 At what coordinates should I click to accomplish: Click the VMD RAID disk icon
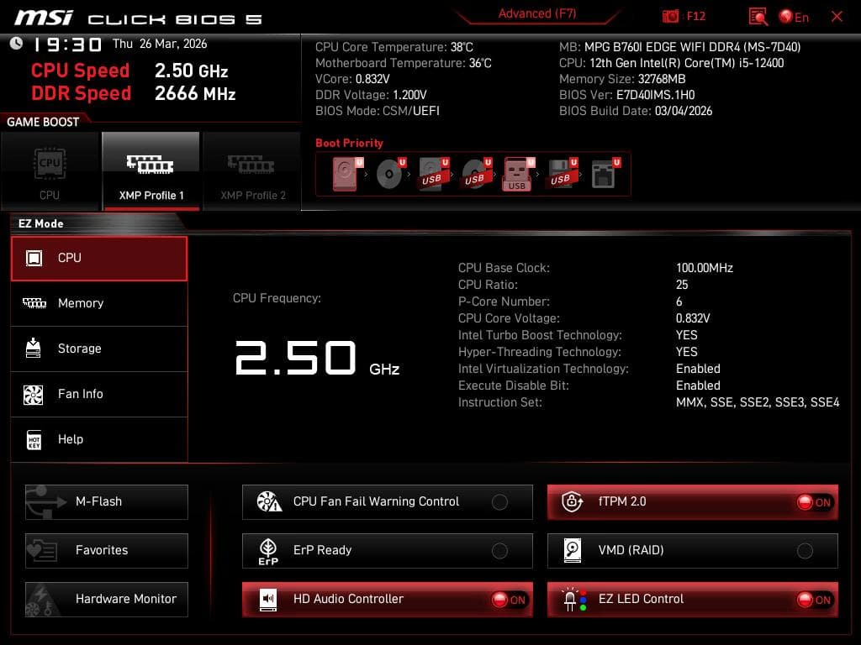click(x=572, y=550)
